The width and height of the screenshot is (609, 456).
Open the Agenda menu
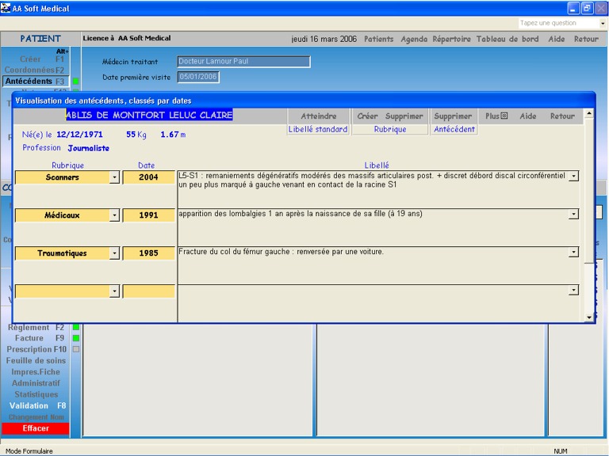[414, 39]
